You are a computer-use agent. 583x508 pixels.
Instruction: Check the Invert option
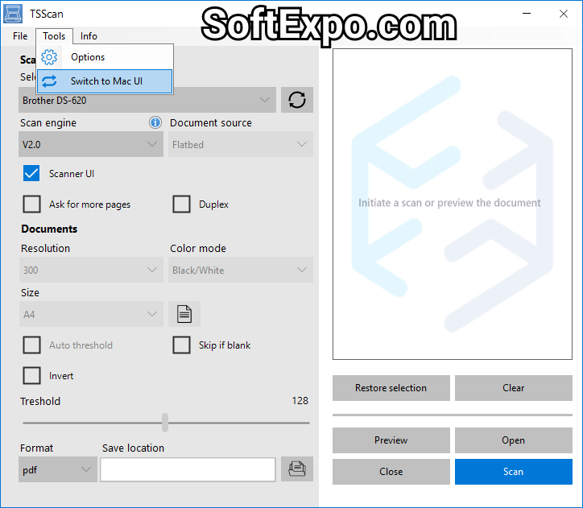tap(31, 375)
